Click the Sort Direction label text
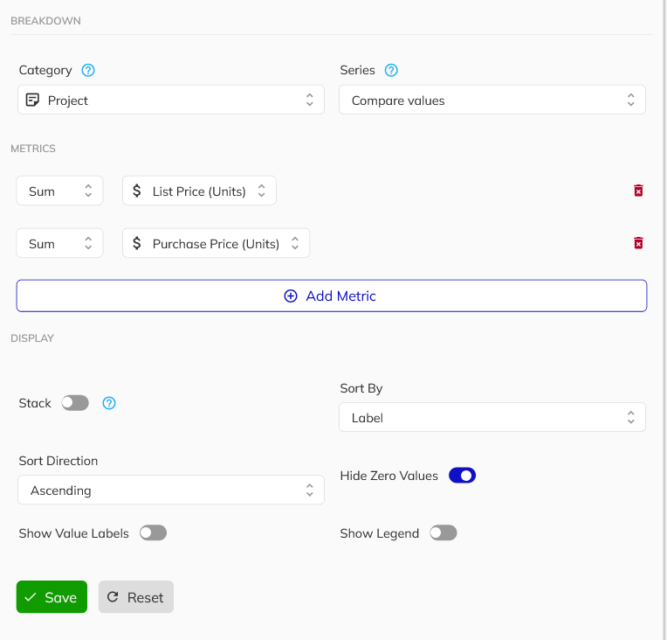 point(58,461)
